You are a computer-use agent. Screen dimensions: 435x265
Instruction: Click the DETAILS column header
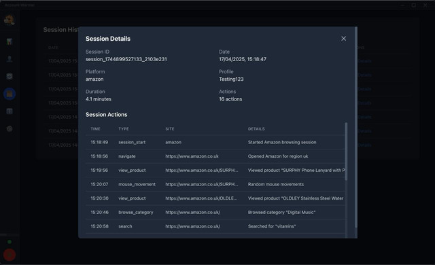(256, 129)
